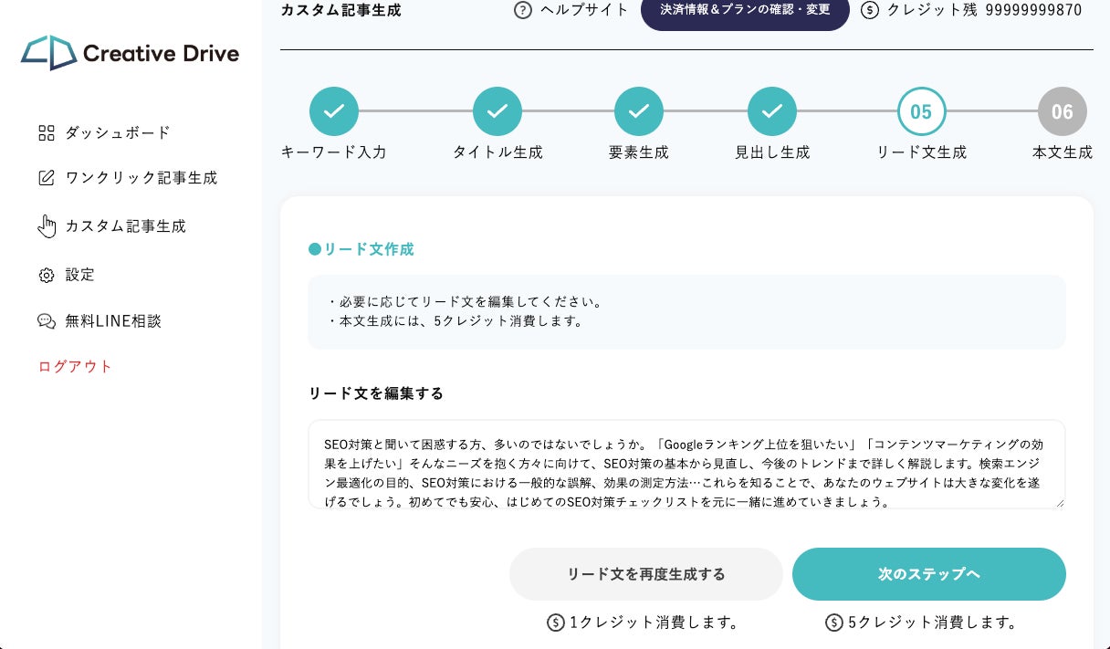
Task: Click the ログアウト link
Action: coord(75,367)
